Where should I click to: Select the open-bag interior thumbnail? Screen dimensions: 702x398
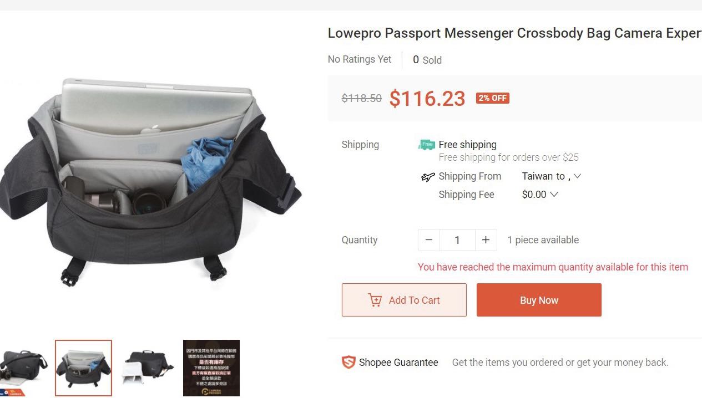83,368
